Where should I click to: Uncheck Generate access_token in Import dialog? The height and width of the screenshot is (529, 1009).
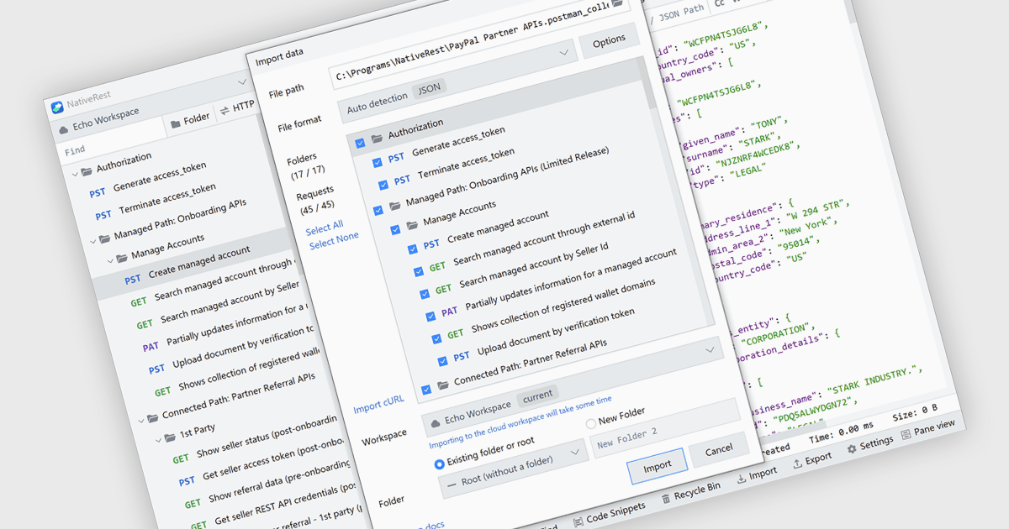click(x=378, y=163)
